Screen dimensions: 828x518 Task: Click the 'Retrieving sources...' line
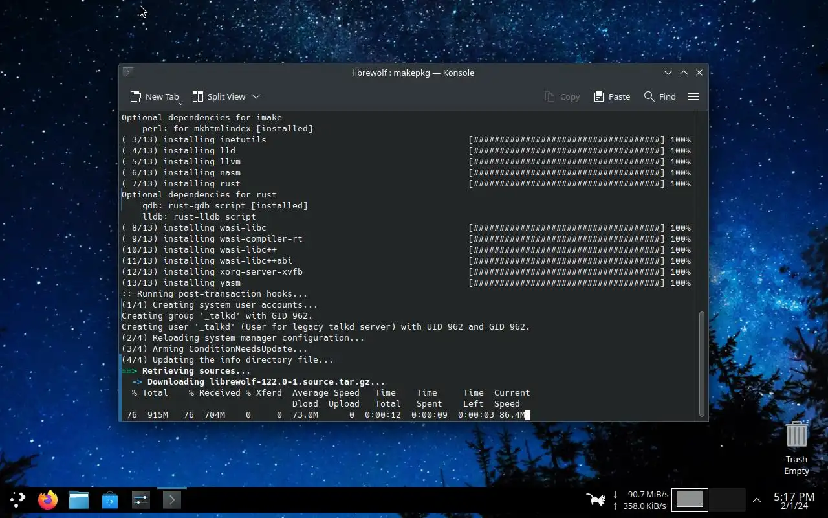tap(196, 371)
